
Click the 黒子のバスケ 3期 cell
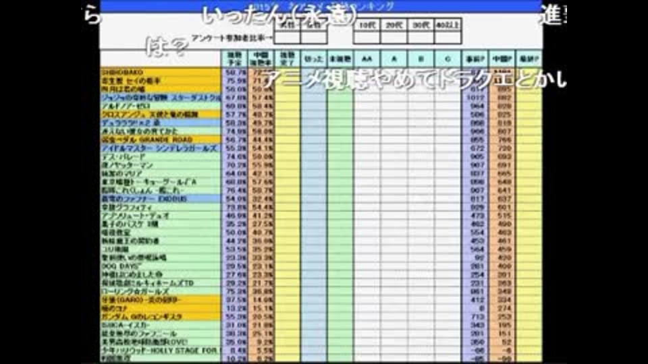pos(161,224)
